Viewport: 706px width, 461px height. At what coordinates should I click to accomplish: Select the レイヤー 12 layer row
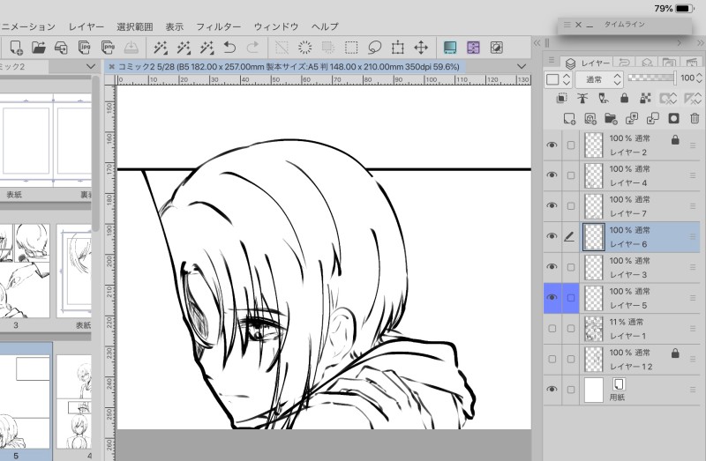[x=622, y=360]
